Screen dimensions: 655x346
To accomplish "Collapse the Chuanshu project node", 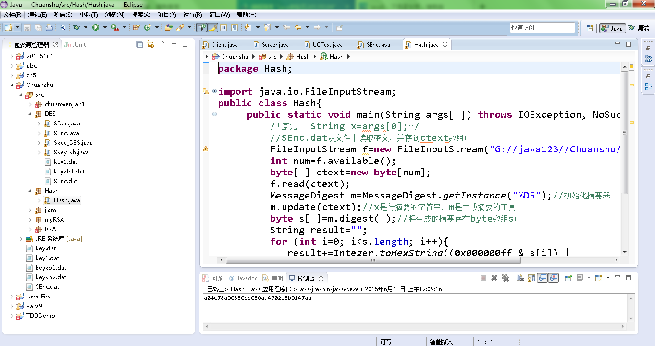I will tap(12, 85).
